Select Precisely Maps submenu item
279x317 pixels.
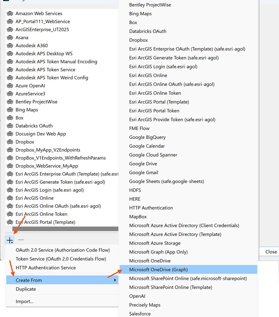coord(145,305)
